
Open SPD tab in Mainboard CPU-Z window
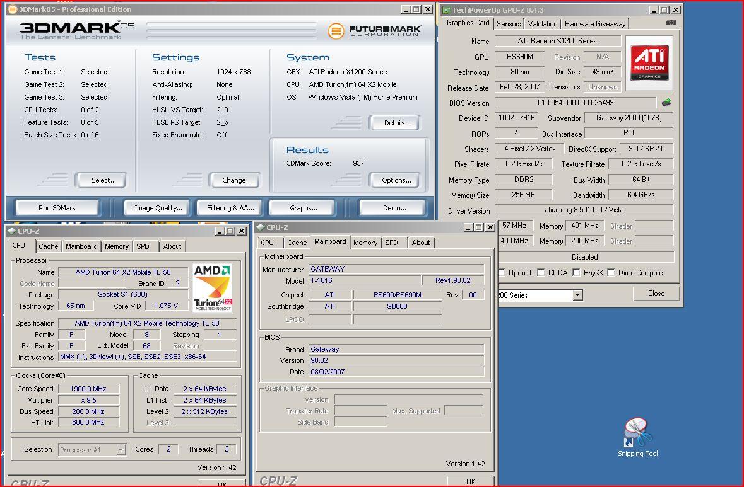click(x=391, y=243)
